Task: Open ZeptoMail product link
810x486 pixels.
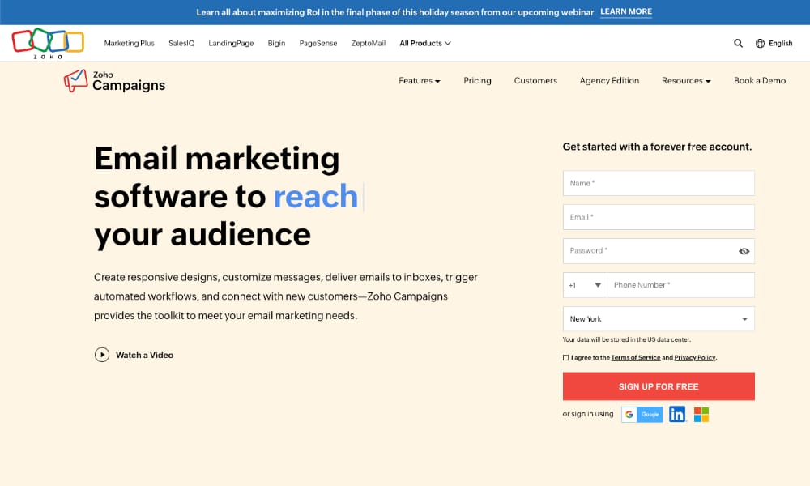Action: tap(369, 44)
